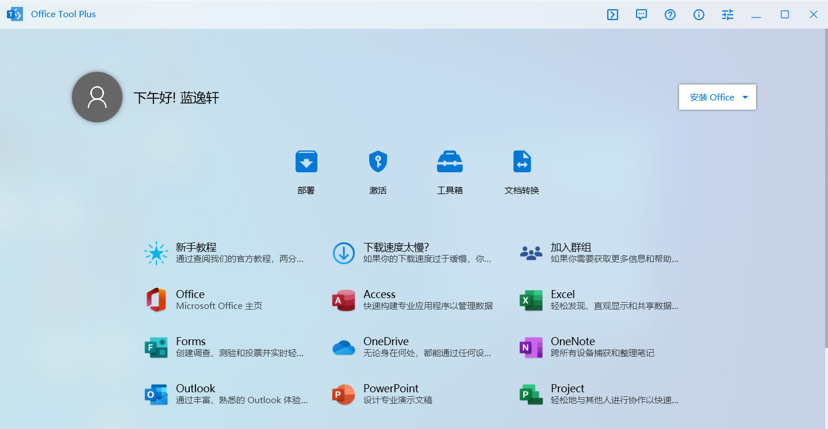The image size is (828, 429).
Task: Click the PowerPoint app icon
Action: (344, 395)
